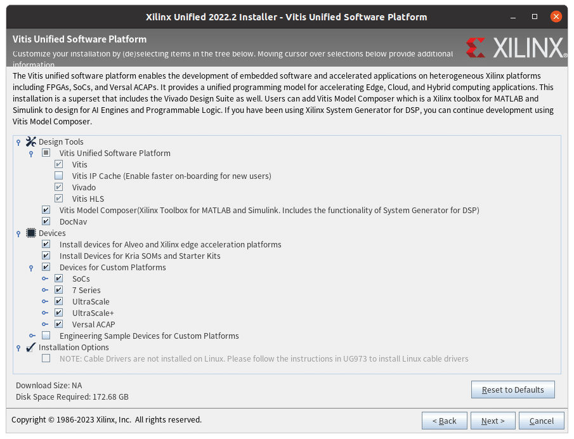574x439 pixels.
Task: Click the Reset to Defaults button
Action: [512, 390]
